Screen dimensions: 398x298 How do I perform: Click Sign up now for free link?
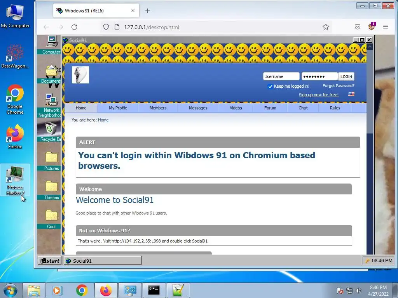pos(319,95)
